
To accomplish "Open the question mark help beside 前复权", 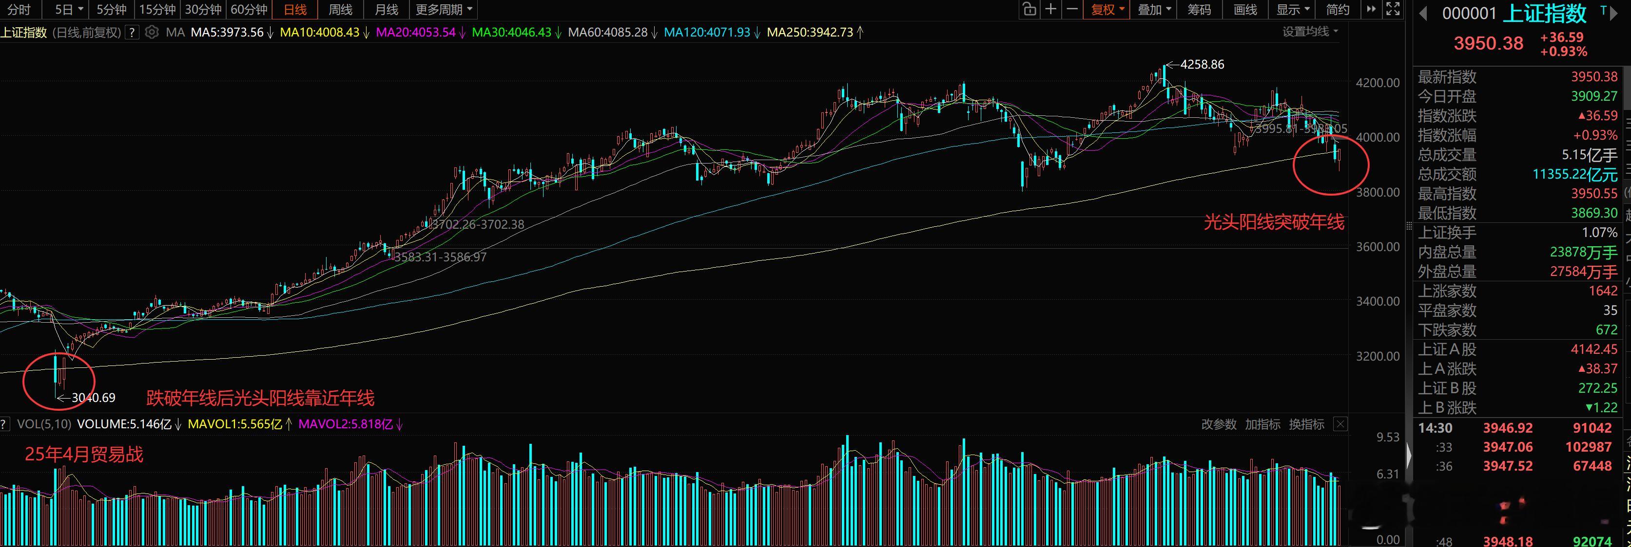I will click(x=132, y=32).
